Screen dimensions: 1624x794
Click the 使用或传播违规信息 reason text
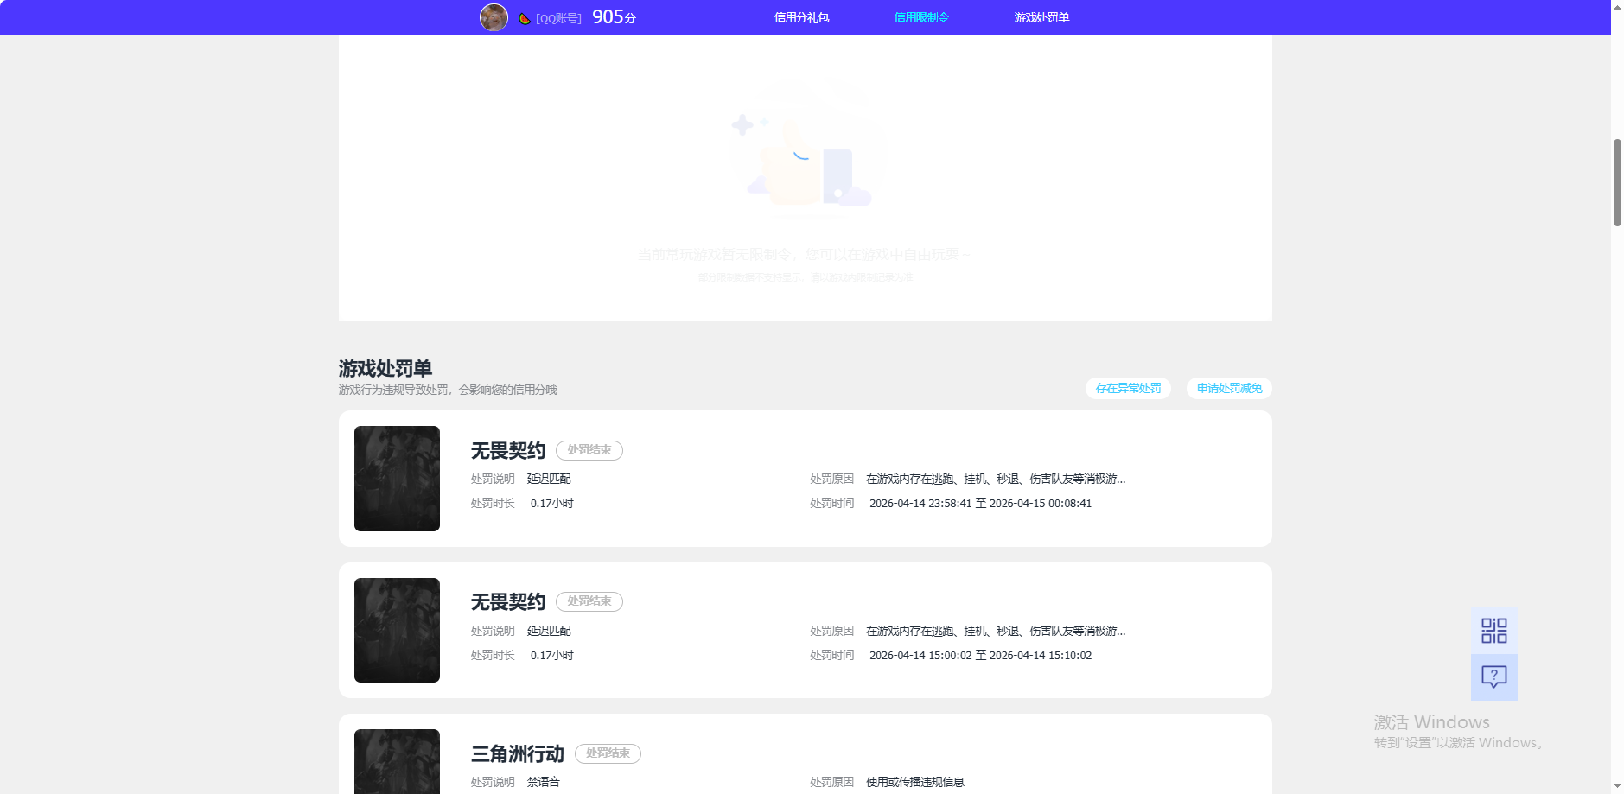915,782
